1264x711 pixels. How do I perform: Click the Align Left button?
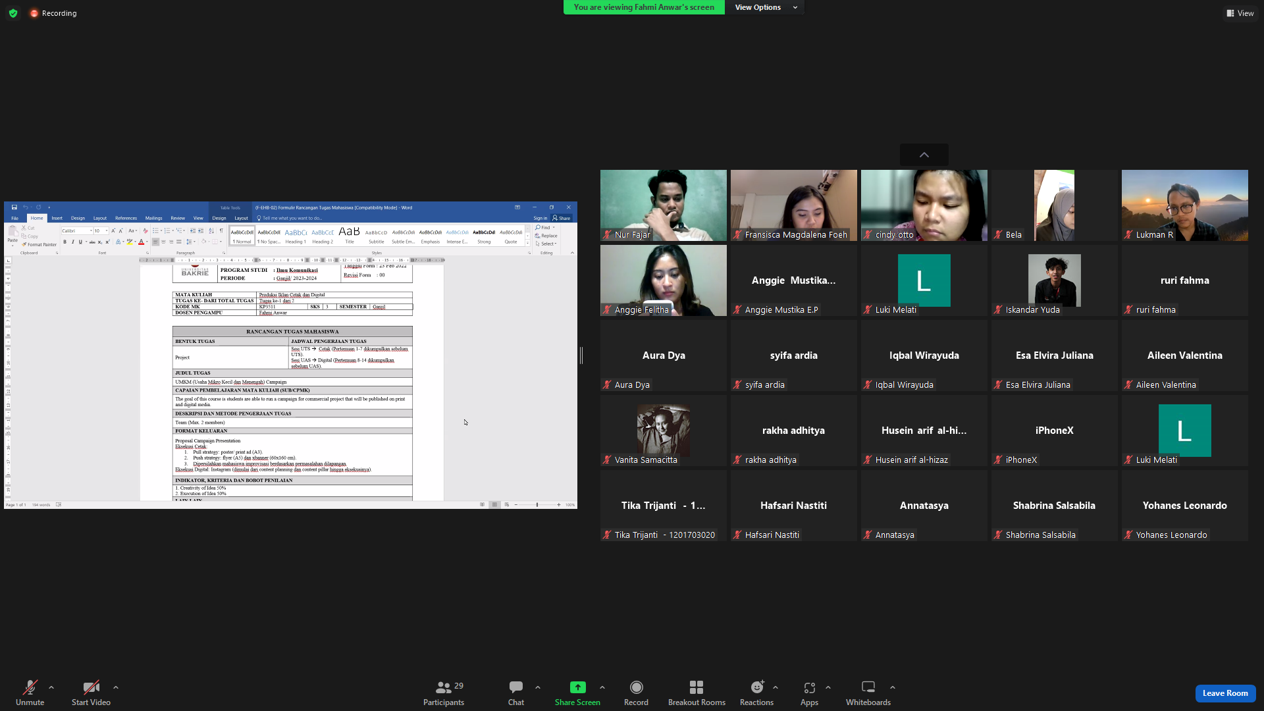pos(155,242)
